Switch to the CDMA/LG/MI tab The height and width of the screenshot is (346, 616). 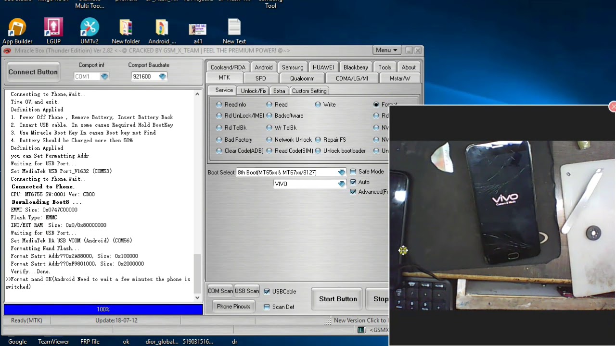click(x=352, y=78)
